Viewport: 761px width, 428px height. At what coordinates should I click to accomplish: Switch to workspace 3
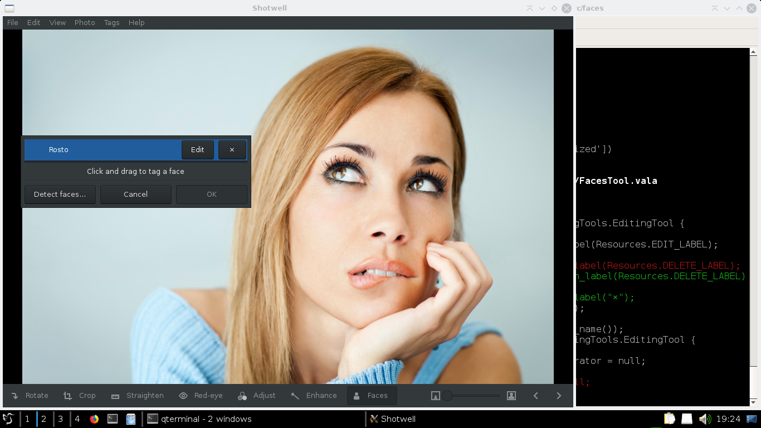(x=60, y=419)
